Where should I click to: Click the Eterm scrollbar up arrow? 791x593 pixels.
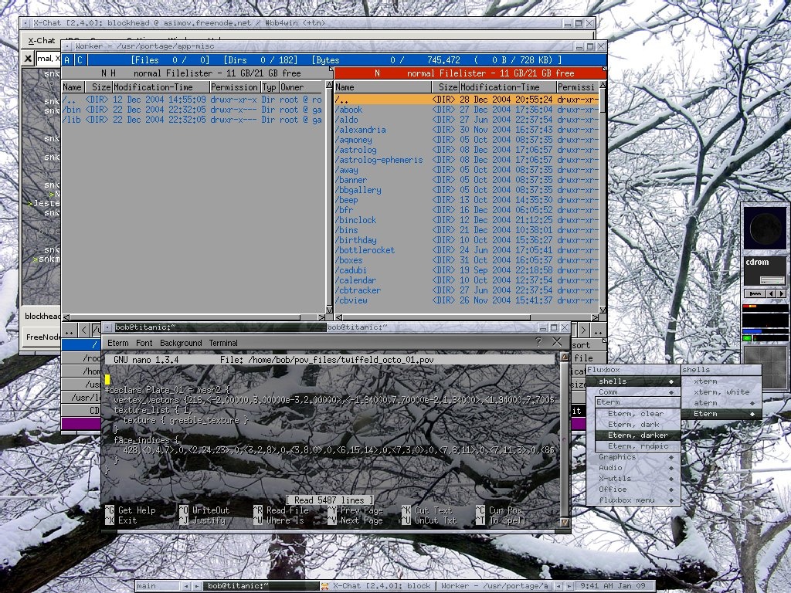(x=565, y=357)
